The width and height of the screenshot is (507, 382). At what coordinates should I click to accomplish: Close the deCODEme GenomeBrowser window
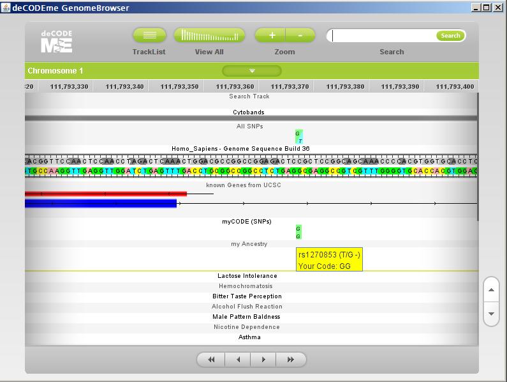[498, 7]
